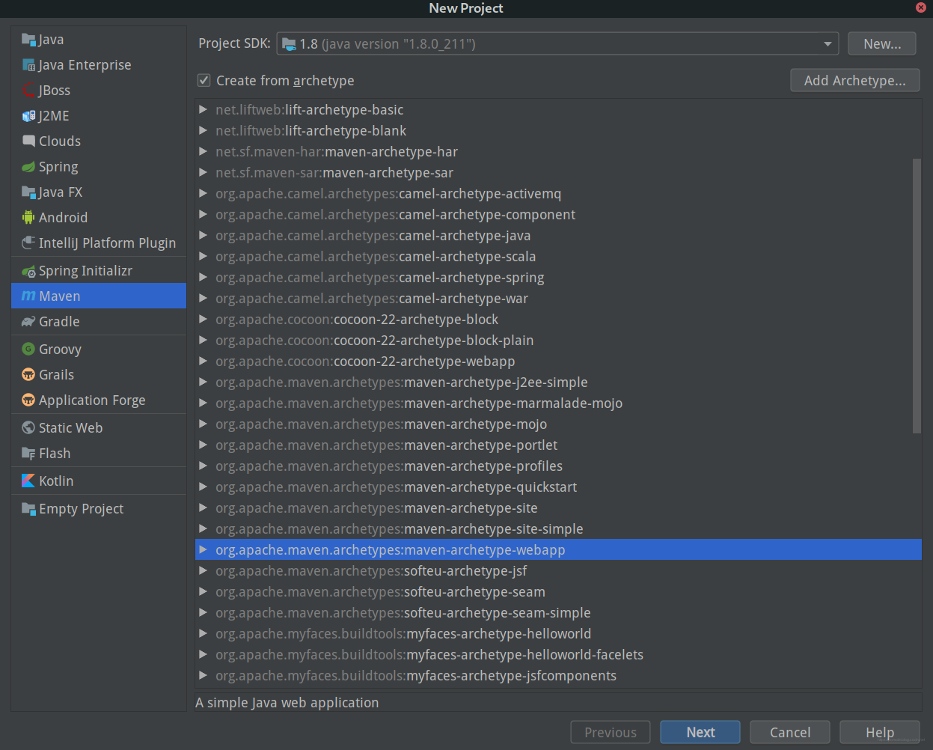This screenshot has width=933, height=750.
Task: Click New SDK button
Action: tap(882, 43)
